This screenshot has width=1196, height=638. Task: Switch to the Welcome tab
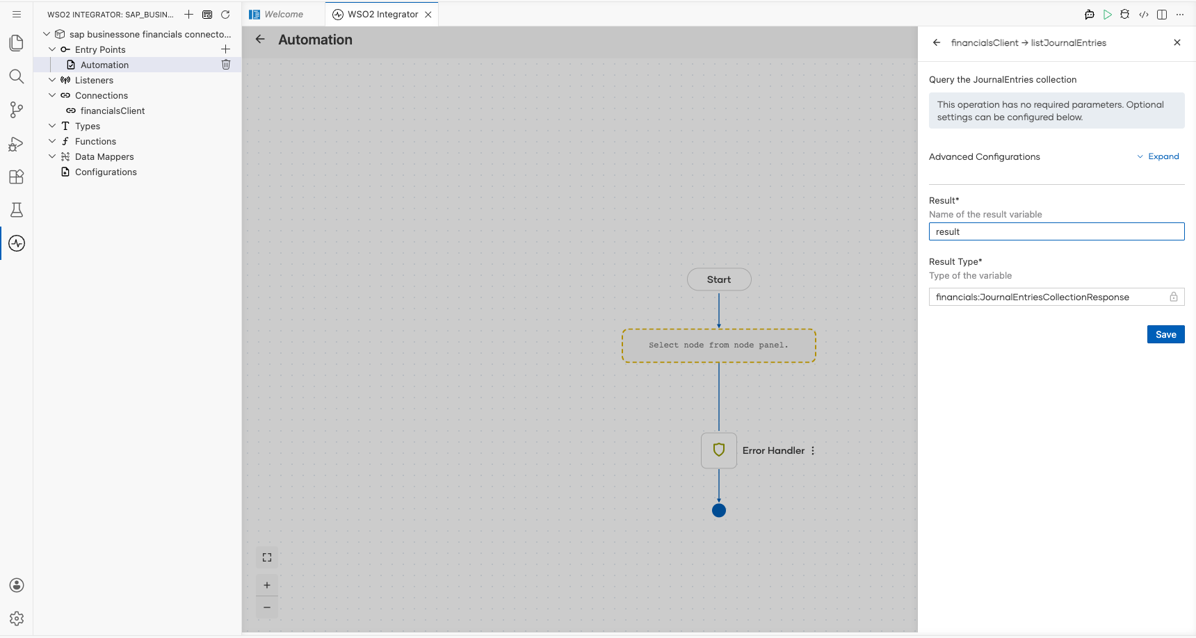[x=284, y=14]
